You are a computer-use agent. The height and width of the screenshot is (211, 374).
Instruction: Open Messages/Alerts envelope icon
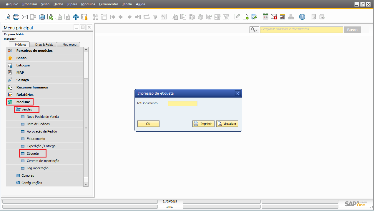274,17
